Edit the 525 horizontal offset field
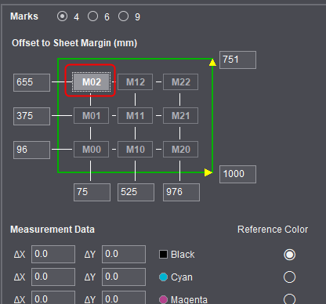326x304 pixels. click(x=136, y=192)
